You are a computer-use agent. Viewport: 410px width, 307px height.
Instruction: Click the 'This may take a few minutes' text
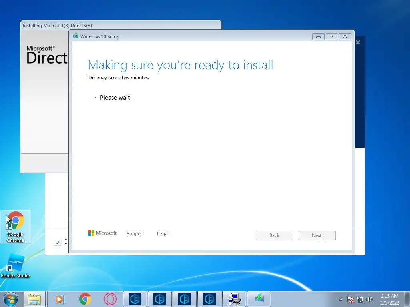click(x=118, y=77)
